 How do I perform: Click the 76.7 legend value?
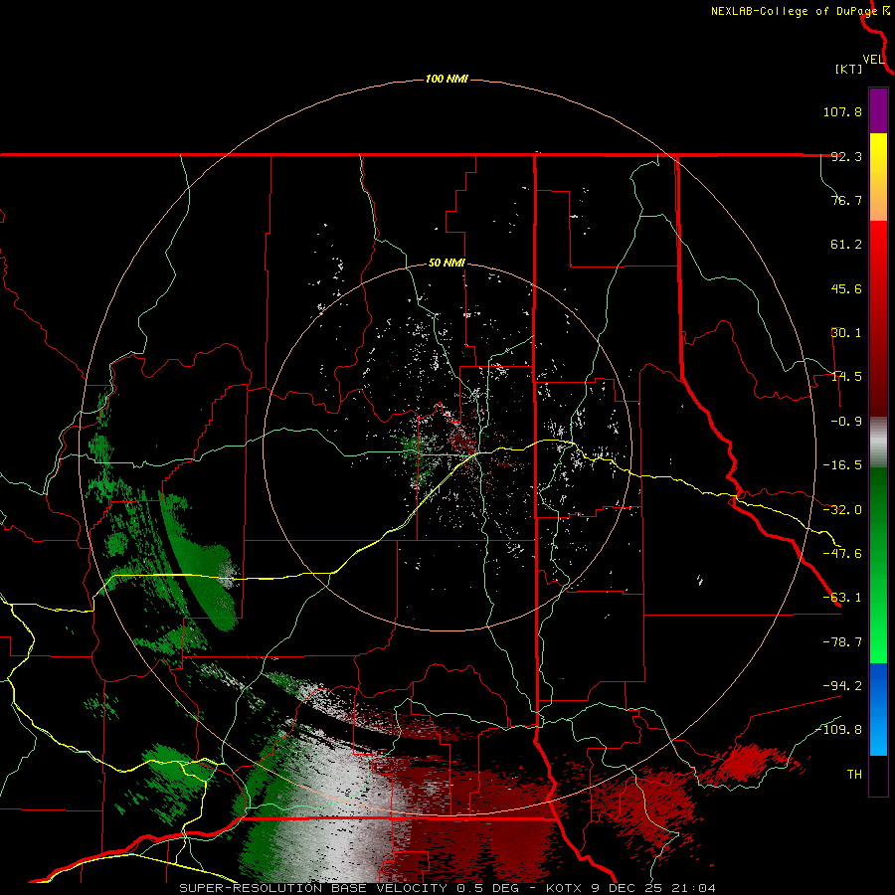coord(846,200)
